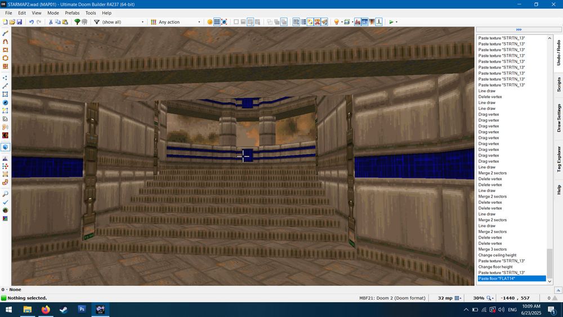Image resolution: width=563 pixels, height=317 pixels.
Task: Expand the Test Map dropdown arrow
Action: tap(396, 22)
